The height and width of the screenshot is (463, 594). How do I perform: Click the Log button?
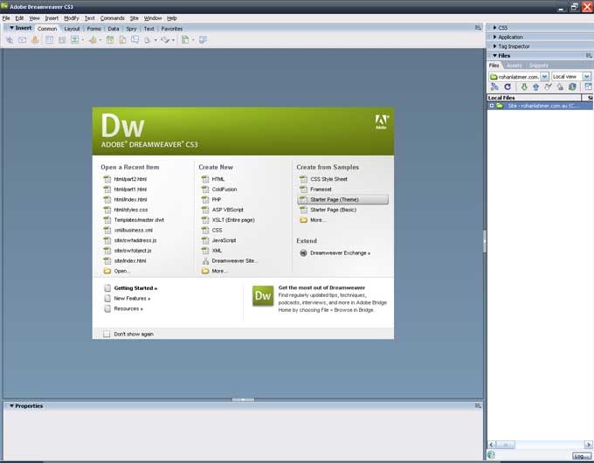(581, 455)
